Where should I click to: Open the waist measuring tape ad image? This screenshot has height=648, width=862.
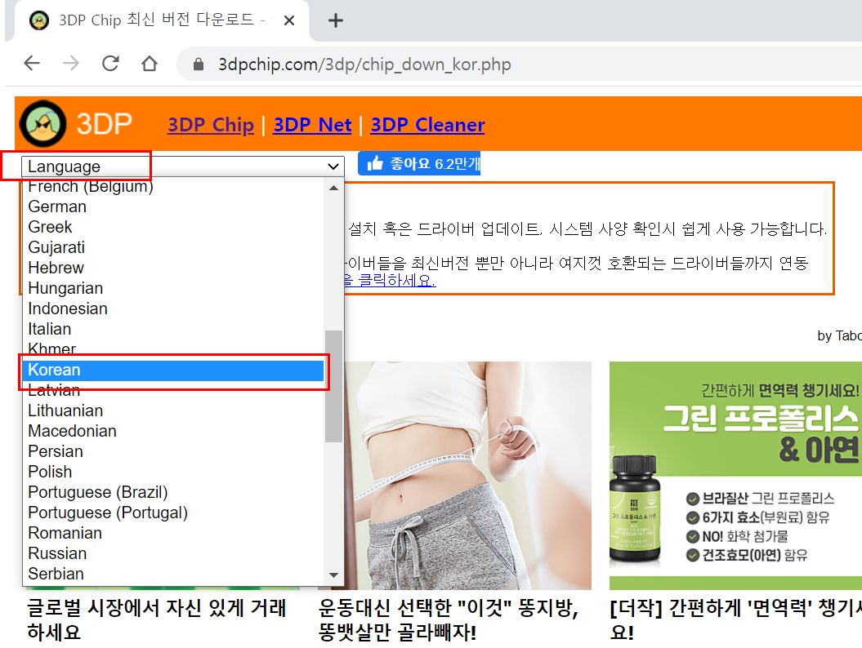[468, 476]
